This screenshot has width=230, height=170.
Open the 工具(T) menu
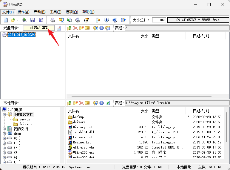tap(55, 12)
